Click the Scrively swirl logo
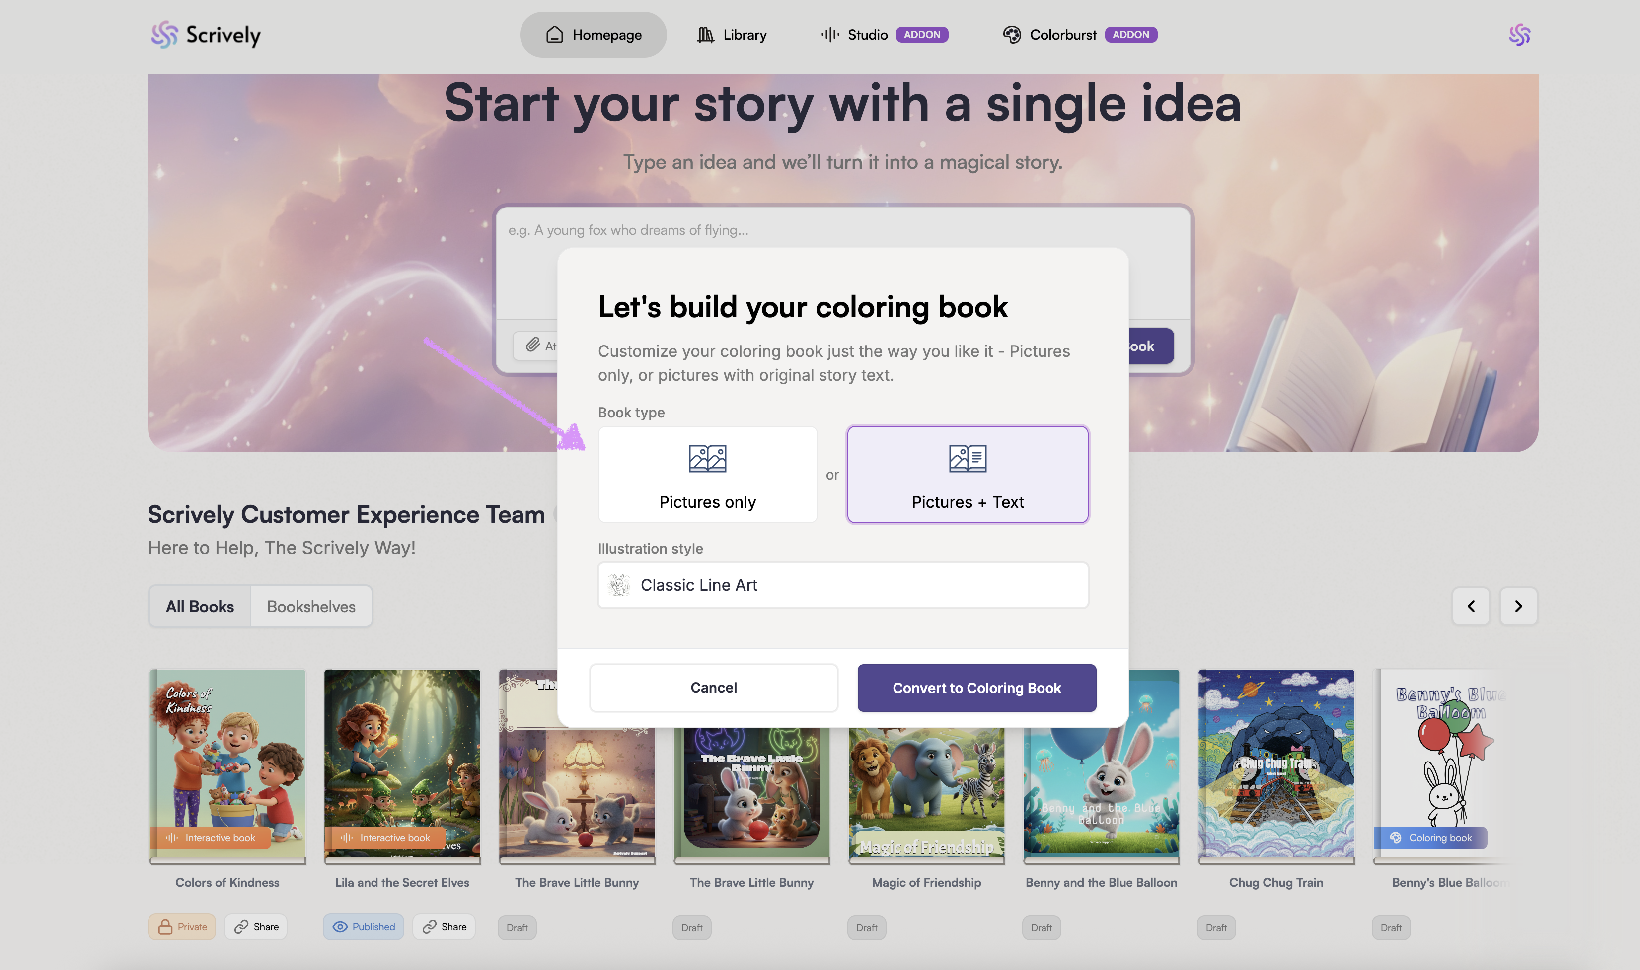Viewport: 1640px width, 970px height. click(164, 35)
